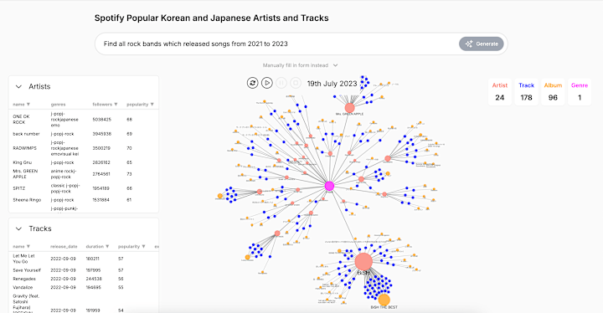Click the Generate button with sparkle icon
This screenshot has height=313, width=603.
[481, 44]
